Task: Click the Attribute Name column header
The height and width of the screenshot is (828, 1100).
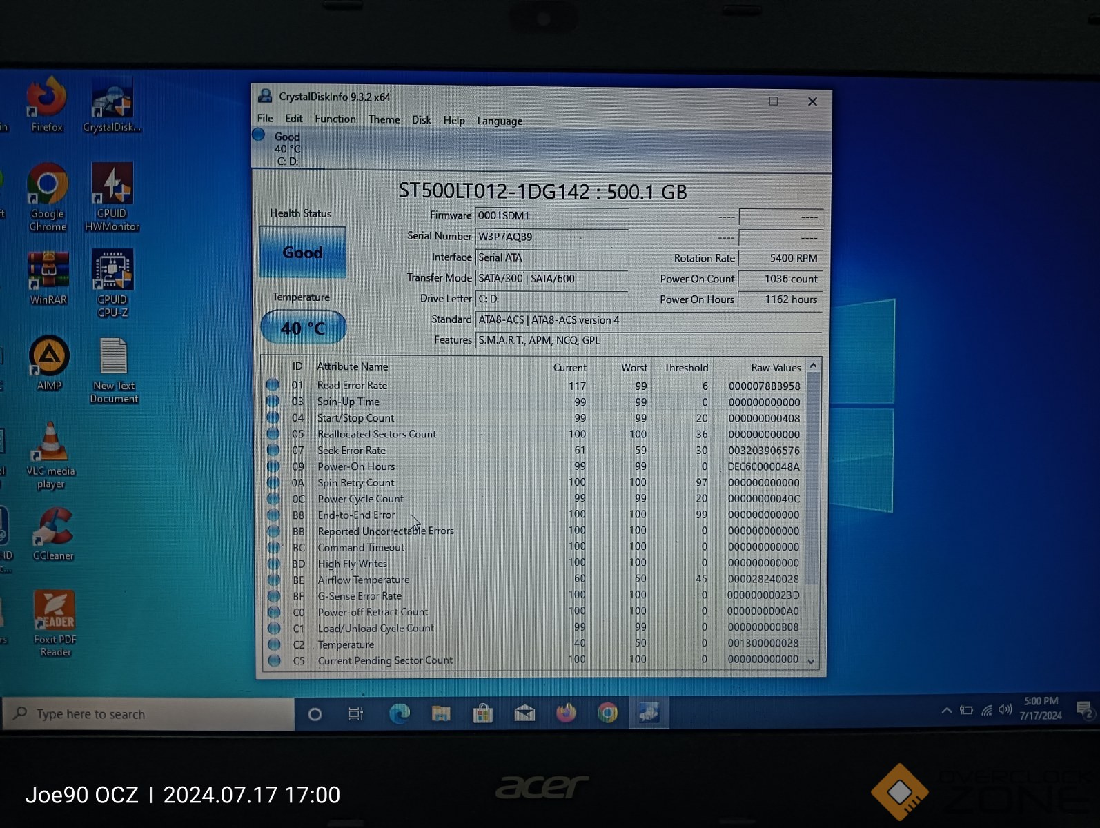Action: point(352,366)
